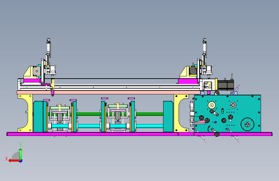
Task: Select the teal end block beside right bracket
Action: click(x=168, y=117)
